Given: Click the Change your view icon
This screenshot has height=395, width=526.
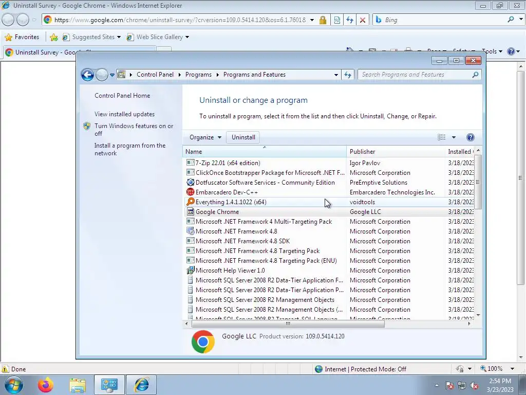Looking at the screenshot, I should [441, 137].
